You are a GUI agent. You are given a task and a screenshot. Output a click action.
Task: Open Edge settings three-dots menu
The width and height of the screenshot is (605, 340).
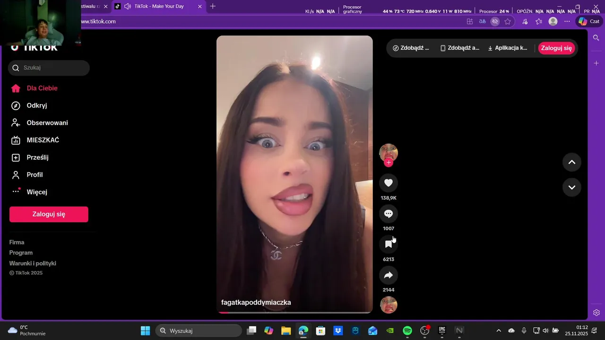click(567, 21)
